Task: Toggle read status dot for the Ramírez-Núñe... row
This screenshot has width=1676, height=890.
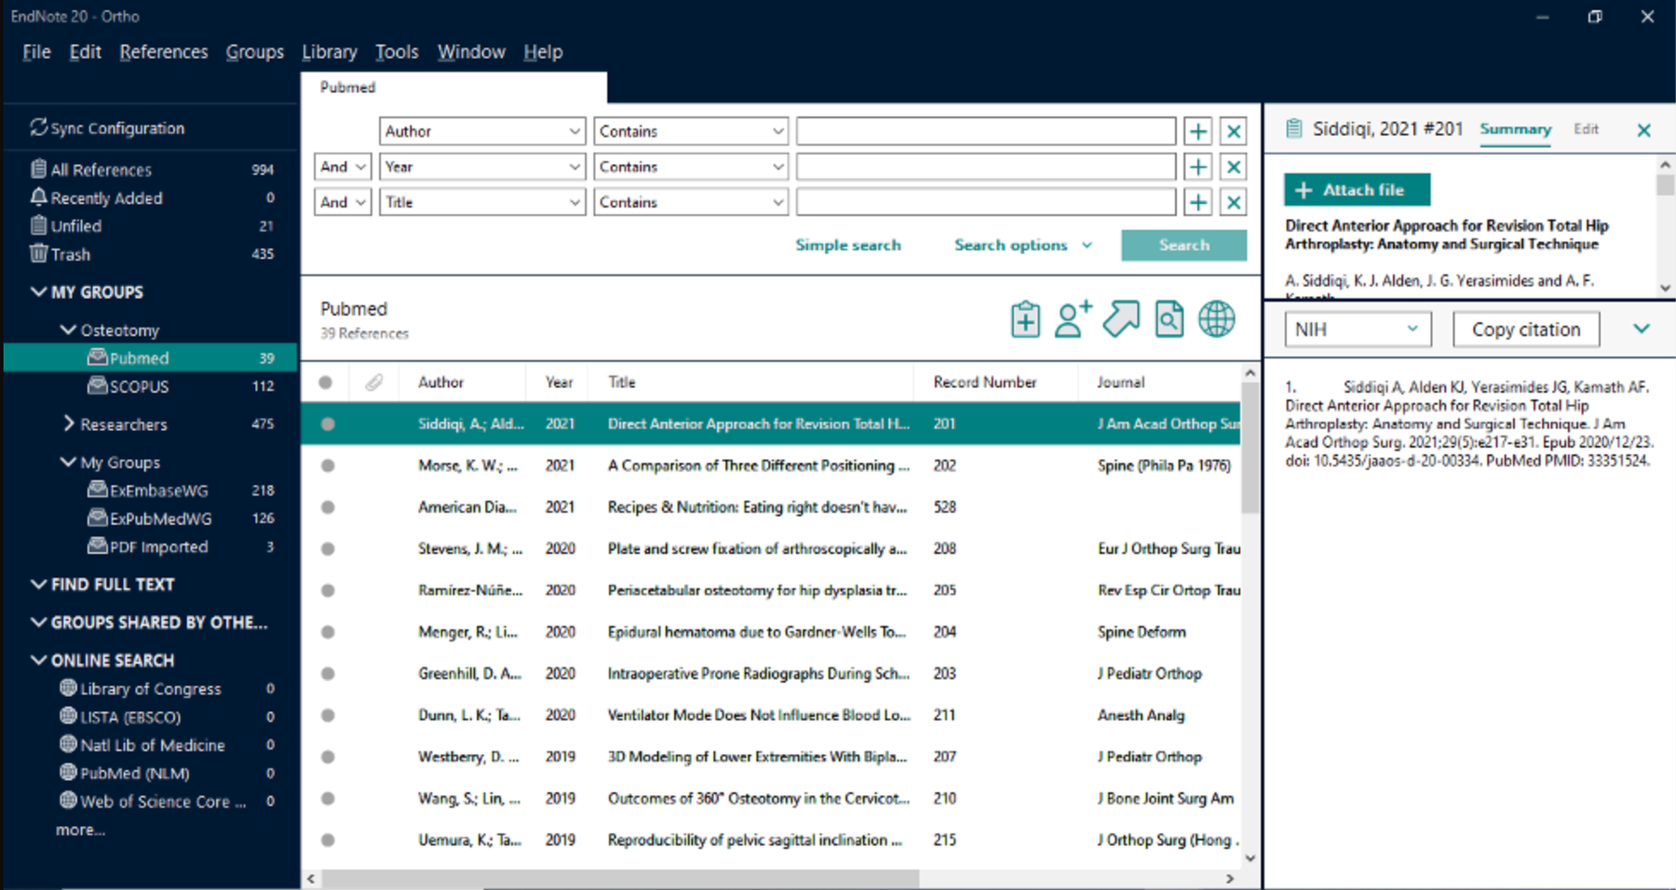Action: pos(328,590)
